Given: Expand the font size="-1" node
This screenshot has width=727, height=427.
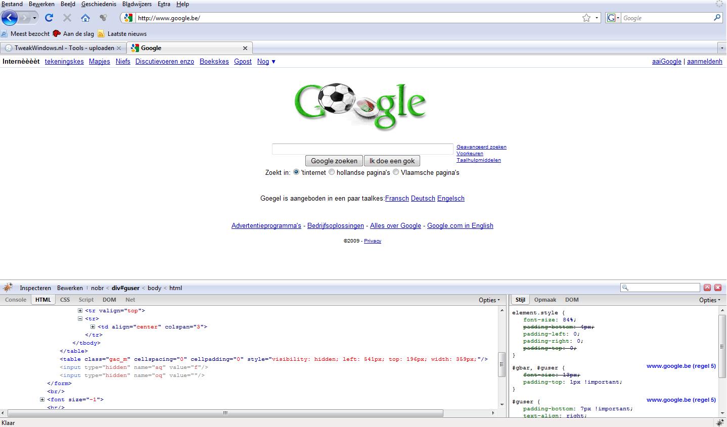Looking at the screenshot, I should pyautogui.click(x=42, y=400).
